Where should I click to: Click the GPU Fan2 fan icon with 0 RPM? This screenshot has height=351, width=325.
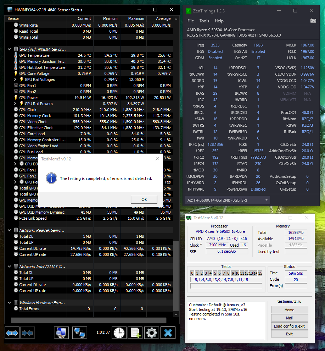point(16,91)
